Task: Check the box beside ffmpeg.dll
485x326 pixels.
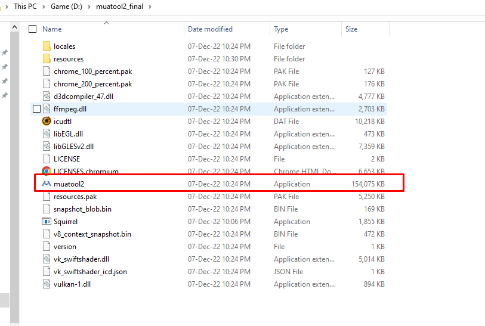Action: pos(37,109)
